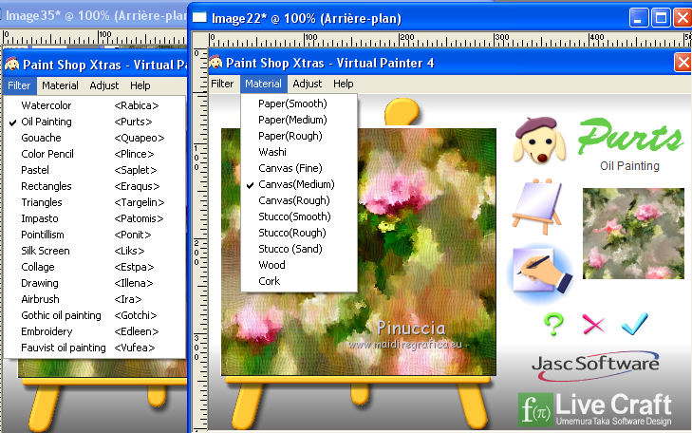This screenshot has width=692, height=433.
Task: Click the Jasc Software logo
Action: click(x=595, y=366)
